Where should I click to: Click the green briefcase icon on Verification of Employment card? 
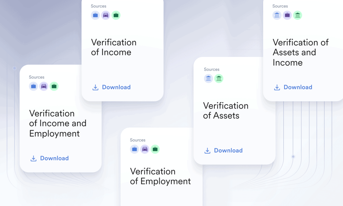[155, 149]
